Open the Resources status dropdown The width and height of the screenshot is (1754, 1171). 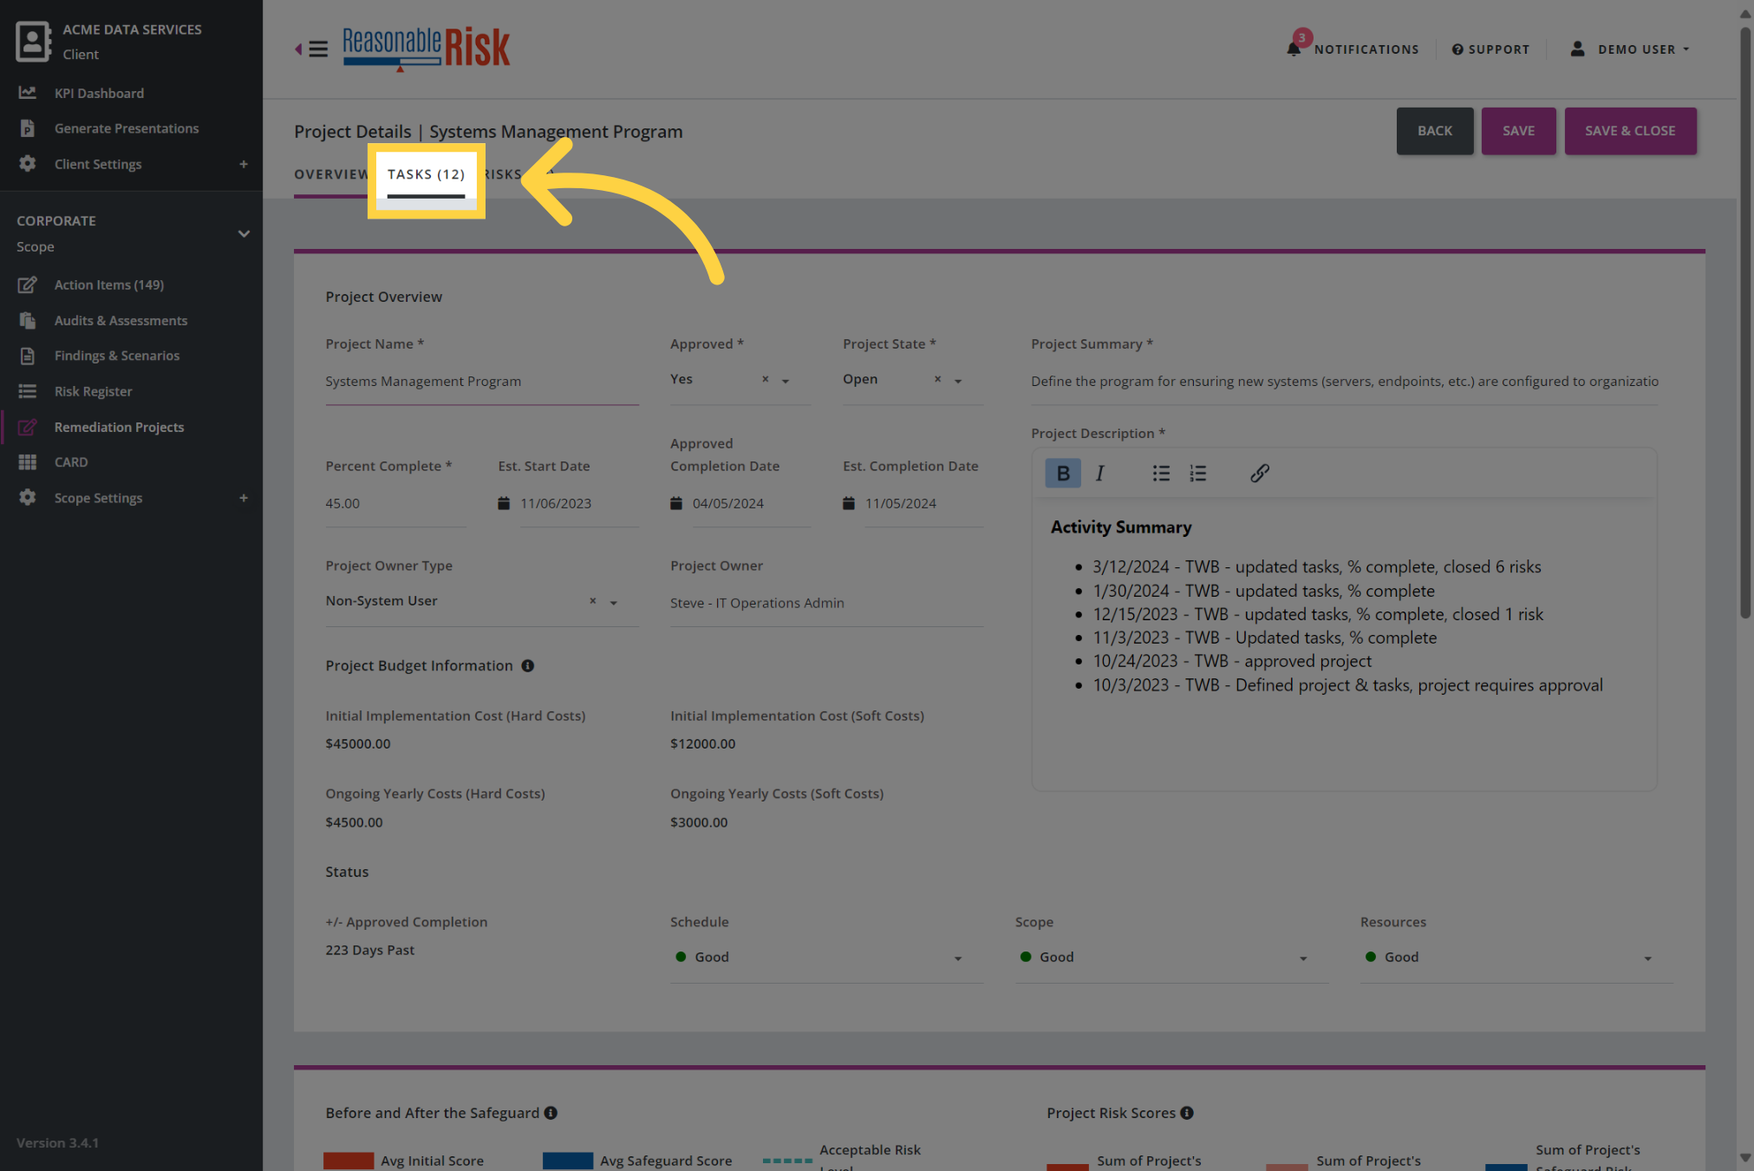pos(1516,958)
